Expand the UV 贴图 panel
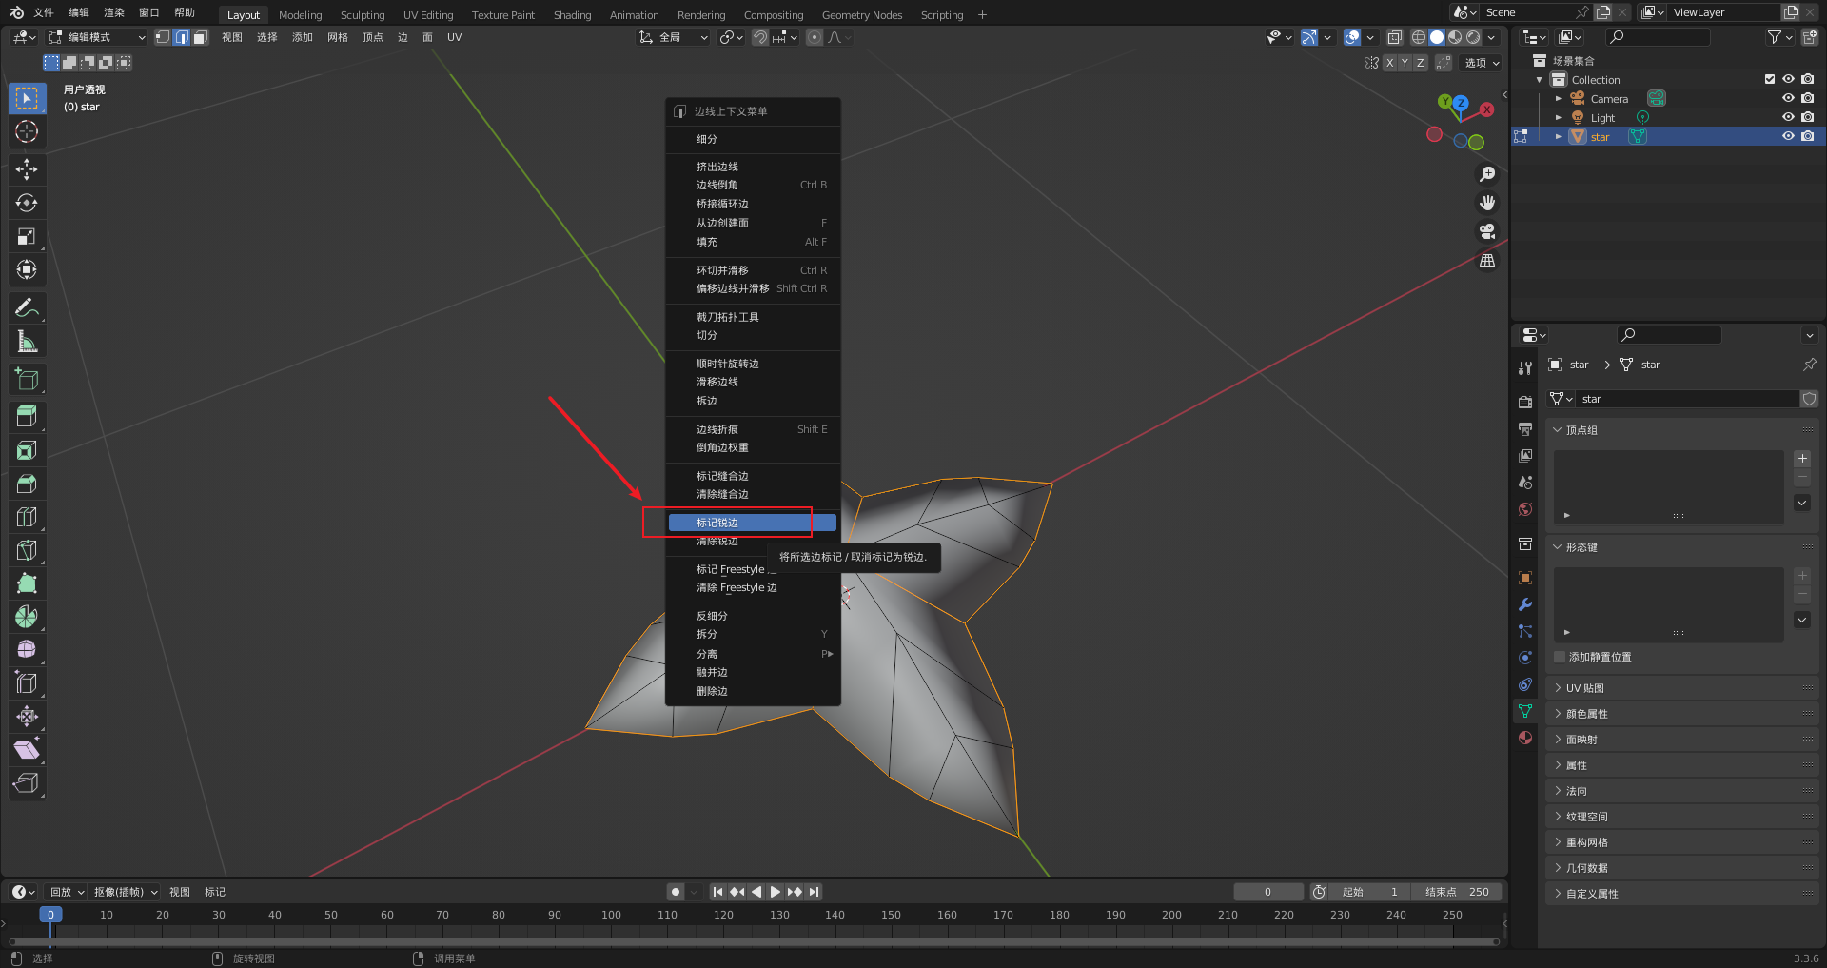The height and width of the screenshot is (968, 1827). 1681,688
